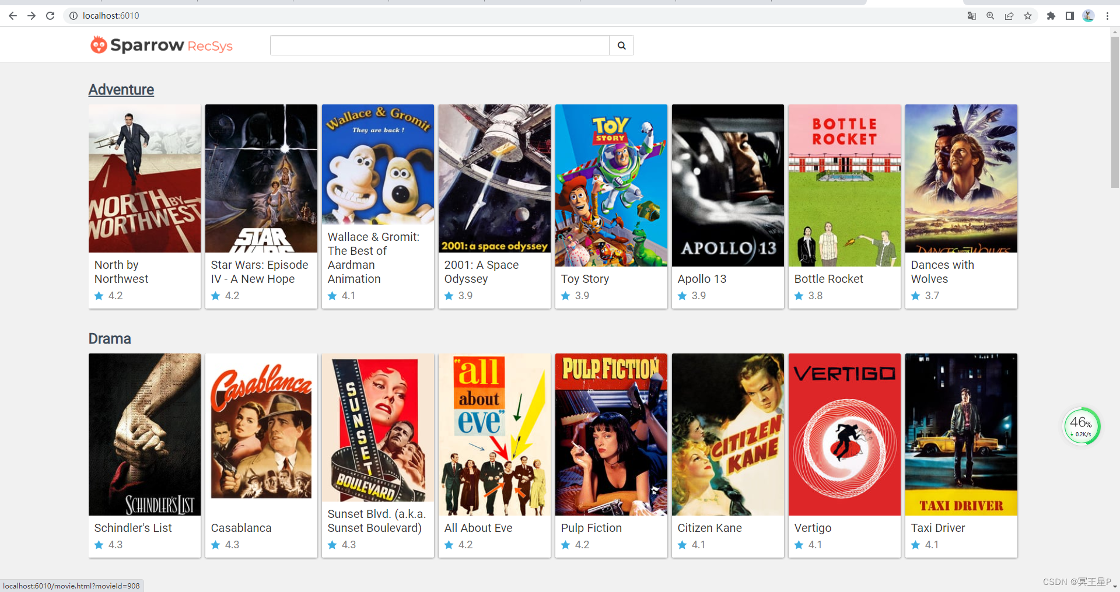1120x592 pixels.
Task: Click the share page icon
Action: pyautogui.click(x=1009, y=16)
